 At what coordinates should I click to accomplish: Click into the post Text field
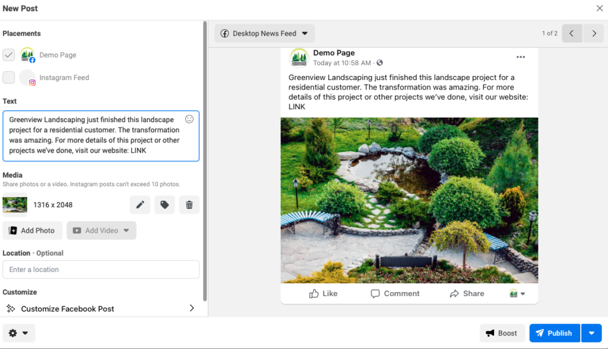click(101, 136)
